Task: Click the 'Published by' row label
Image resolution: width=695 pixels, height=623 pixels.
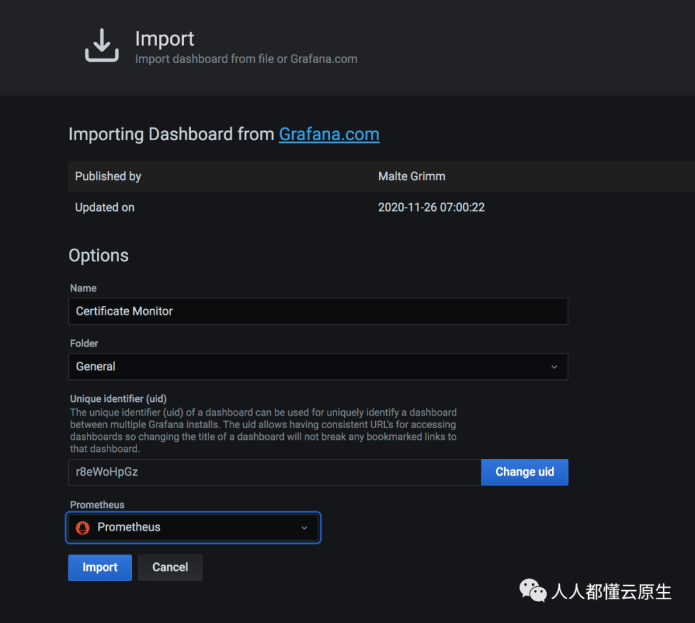Action: click(x=108, y=176)
